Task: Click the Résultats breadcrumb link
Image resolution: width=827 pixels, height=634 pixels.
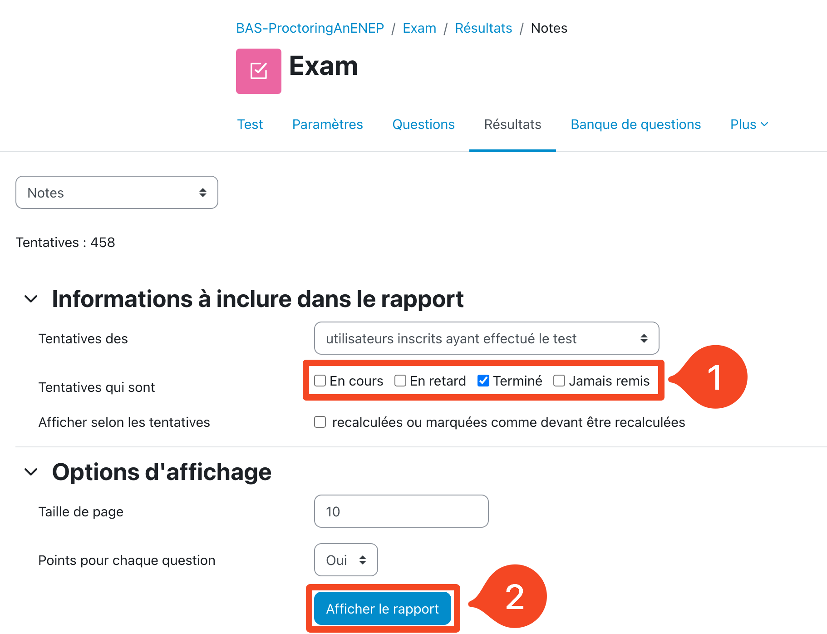Action: (x=483, y=28)
